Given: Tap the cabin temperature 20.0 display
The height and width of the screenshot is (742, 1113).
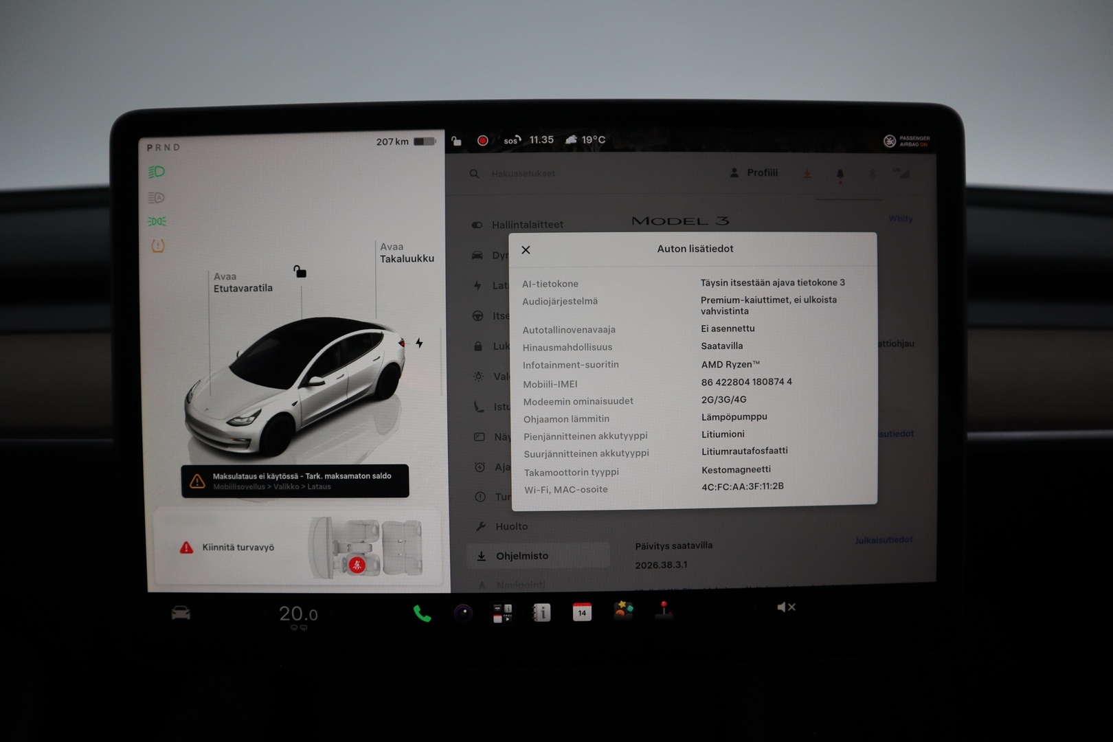Looking at the screenshot, I should (298, 614).
